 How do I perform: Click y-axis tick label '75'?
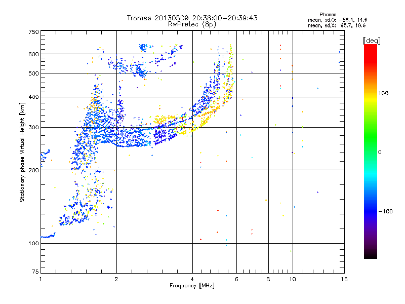click(35, 272)
